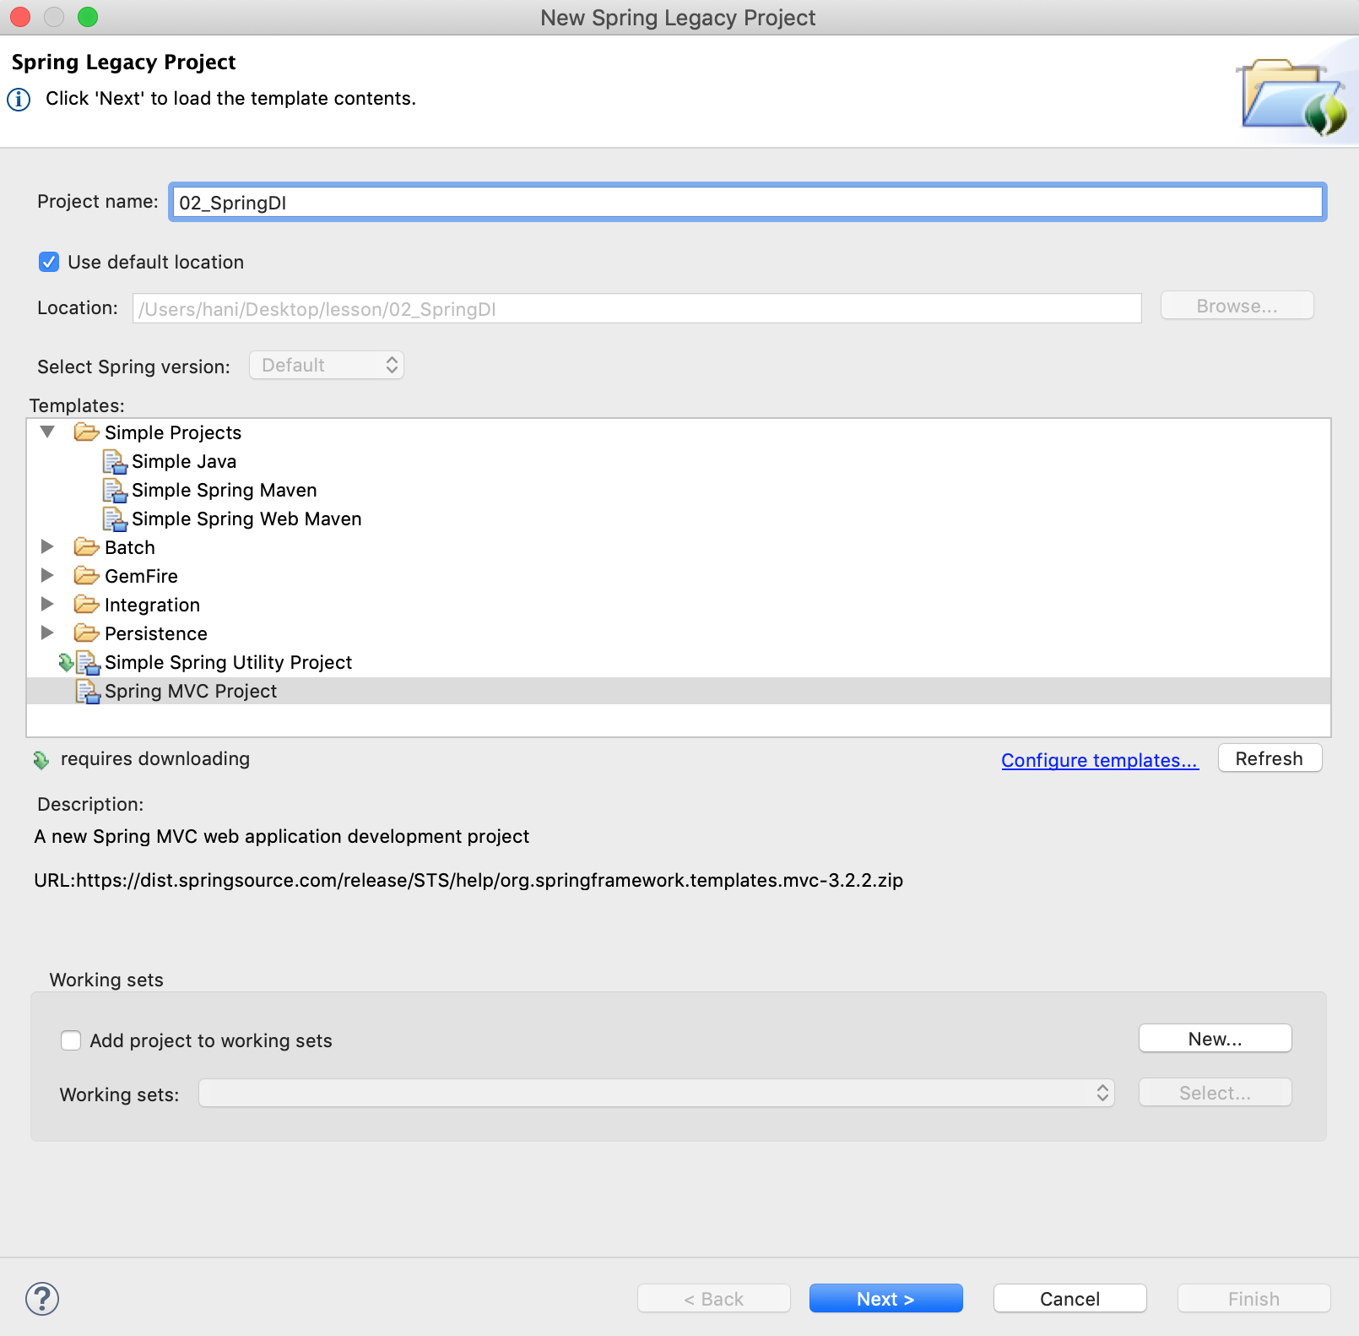
Task: Expand the GemFire templates folder
Action: point(47,576)
